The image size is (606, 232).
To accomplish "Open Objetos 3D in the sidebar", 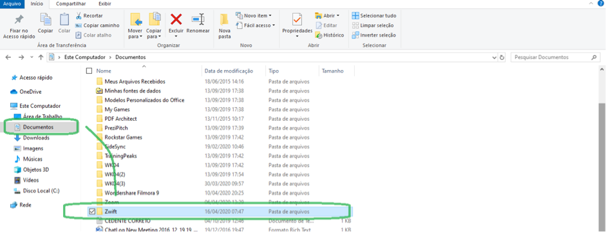I will [36, 170].
